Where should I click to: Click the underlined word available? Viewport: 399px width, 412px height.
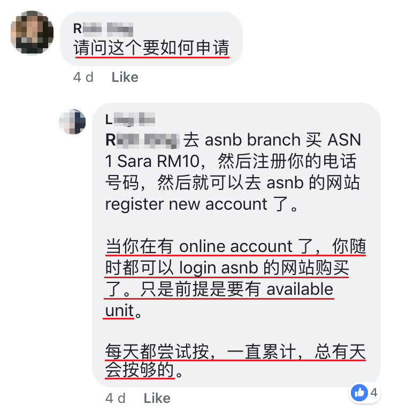[x=300, y=289]
